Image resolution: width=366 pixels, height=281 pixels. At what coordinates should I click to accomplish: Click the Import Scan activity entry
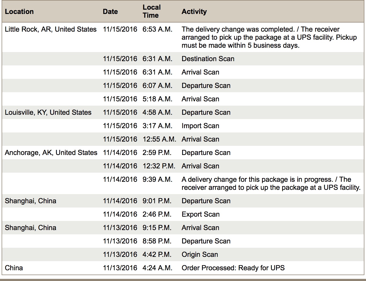point(200,126)
